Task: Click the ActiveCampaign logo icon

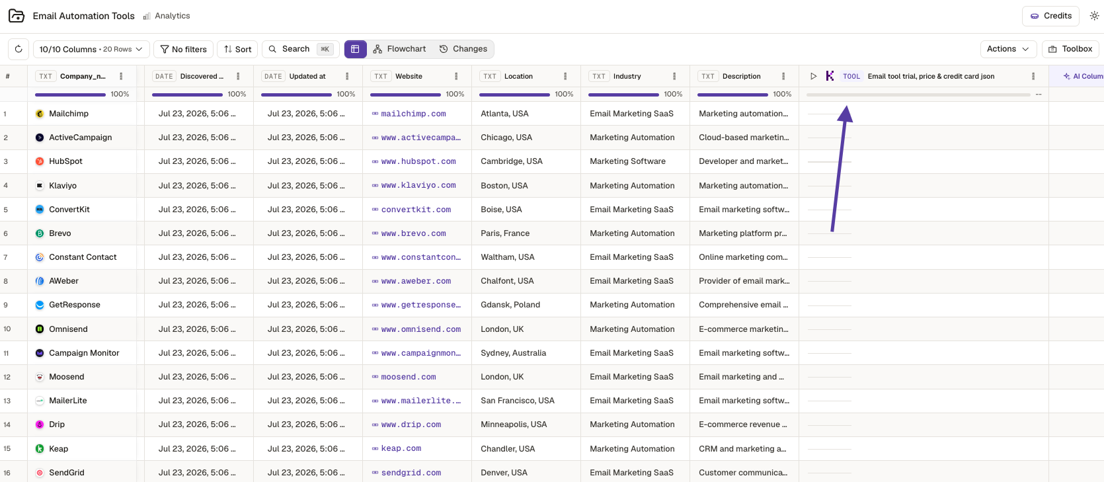Action: (40, 138)
